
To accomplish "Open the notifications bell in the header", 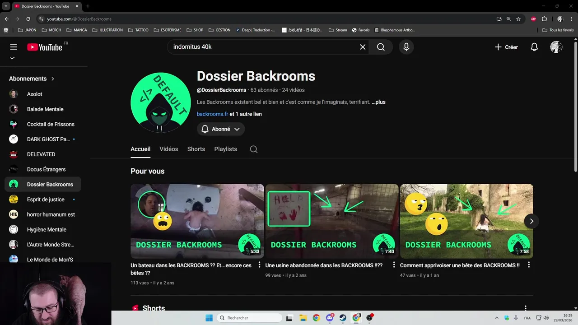I will tap(534, 47).
